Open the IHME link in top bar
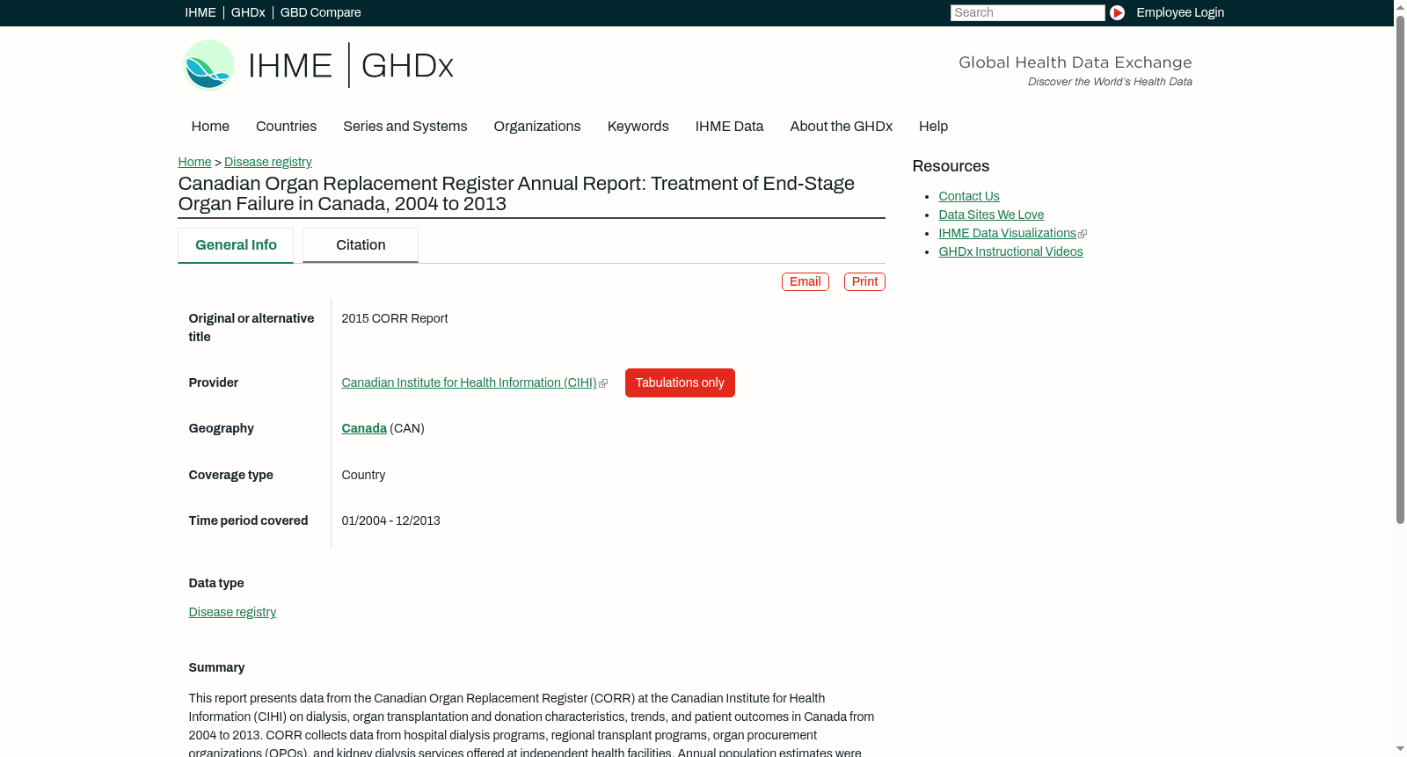Viewport: 1407px width, 757px height. [x=200, y=12]
